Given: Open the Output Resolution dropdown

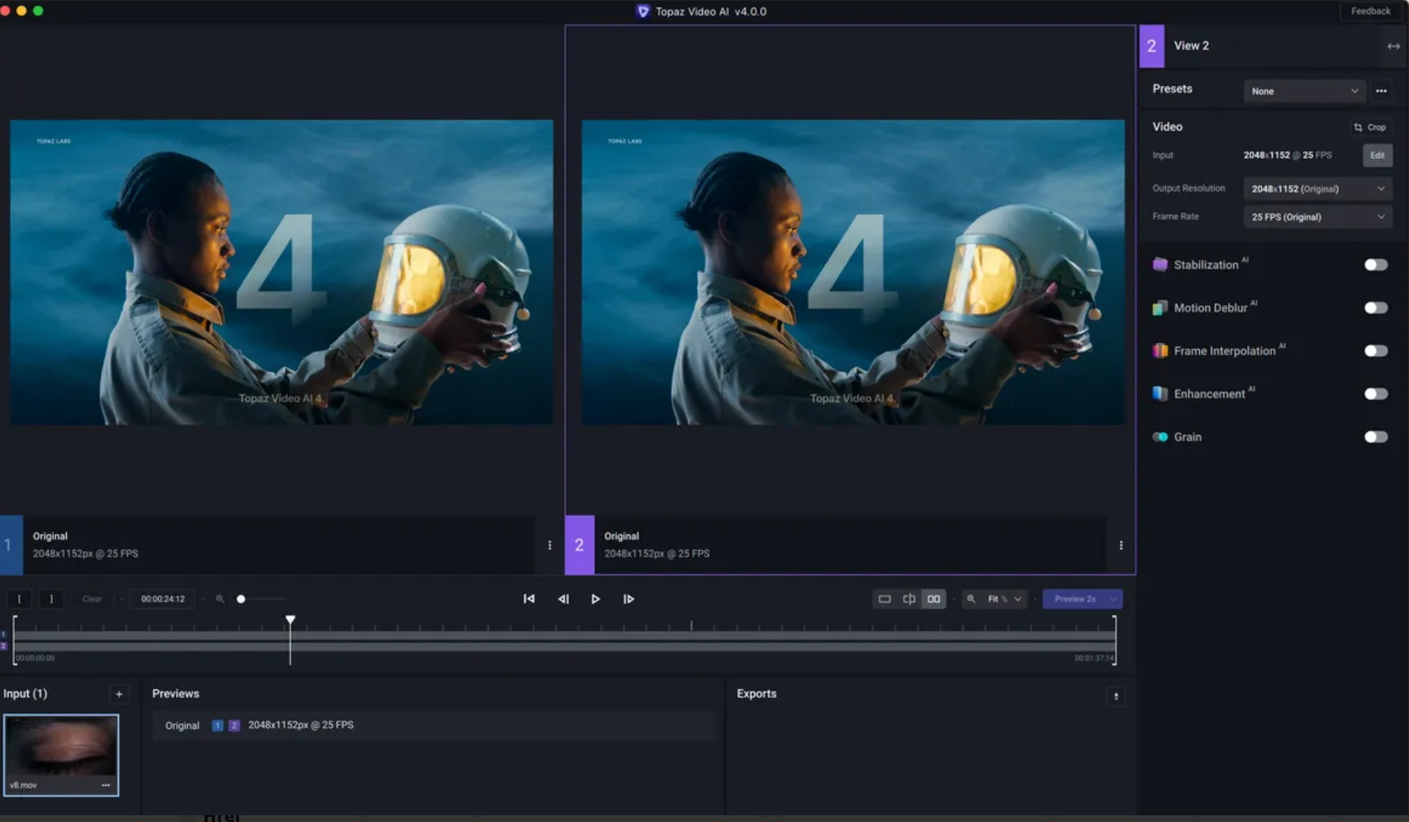Looking at the screenshot, I should tap(1317, 188).
